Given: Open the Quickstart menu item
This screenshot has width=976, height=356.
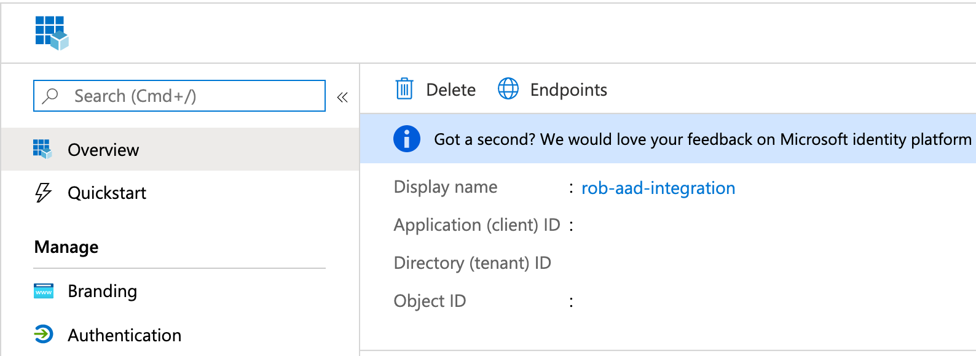Looking at the screenshot, I should pos(180,193).
